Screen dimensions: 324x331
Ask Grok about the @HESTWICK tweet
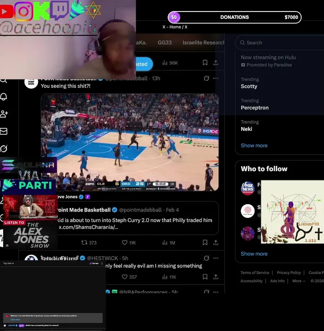(x=206, y=258)
